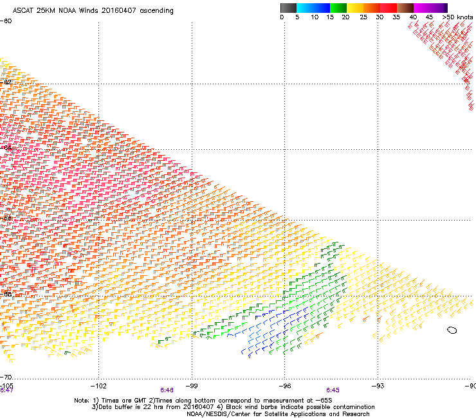Image resolution: width=476 pixels, height=418 pixels.
Task: Click the '35' label under the color scale
Action: (x=396, y=17)
